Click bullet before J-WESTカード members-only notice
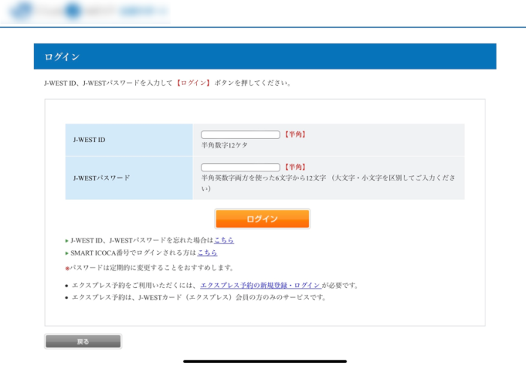 pos(67,298)
